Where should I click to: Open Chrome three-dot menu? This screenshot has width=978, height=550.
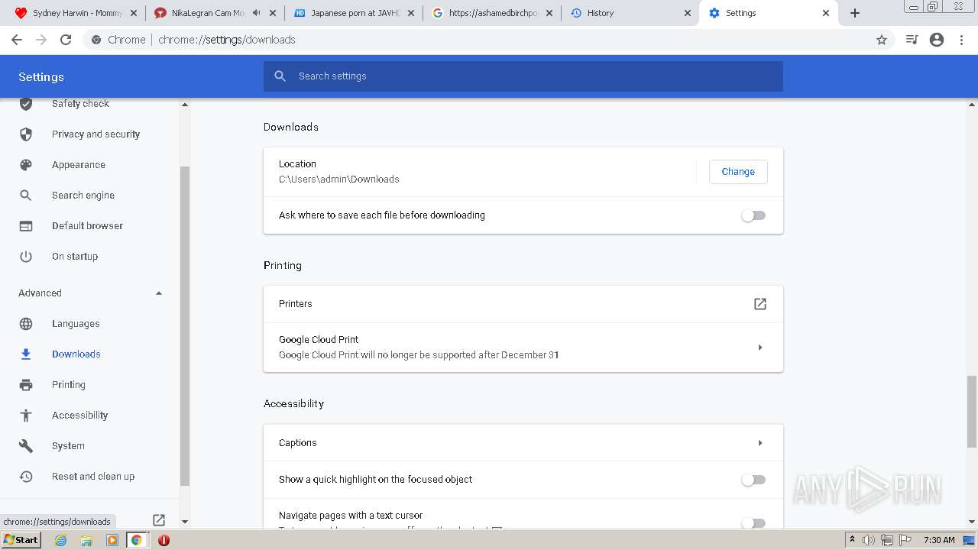(962, 40)
